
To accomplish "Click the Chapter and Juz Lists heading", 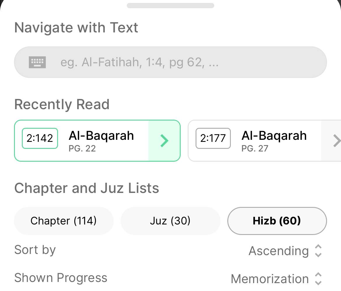I will pyautogui.click(x=87, y=188).
